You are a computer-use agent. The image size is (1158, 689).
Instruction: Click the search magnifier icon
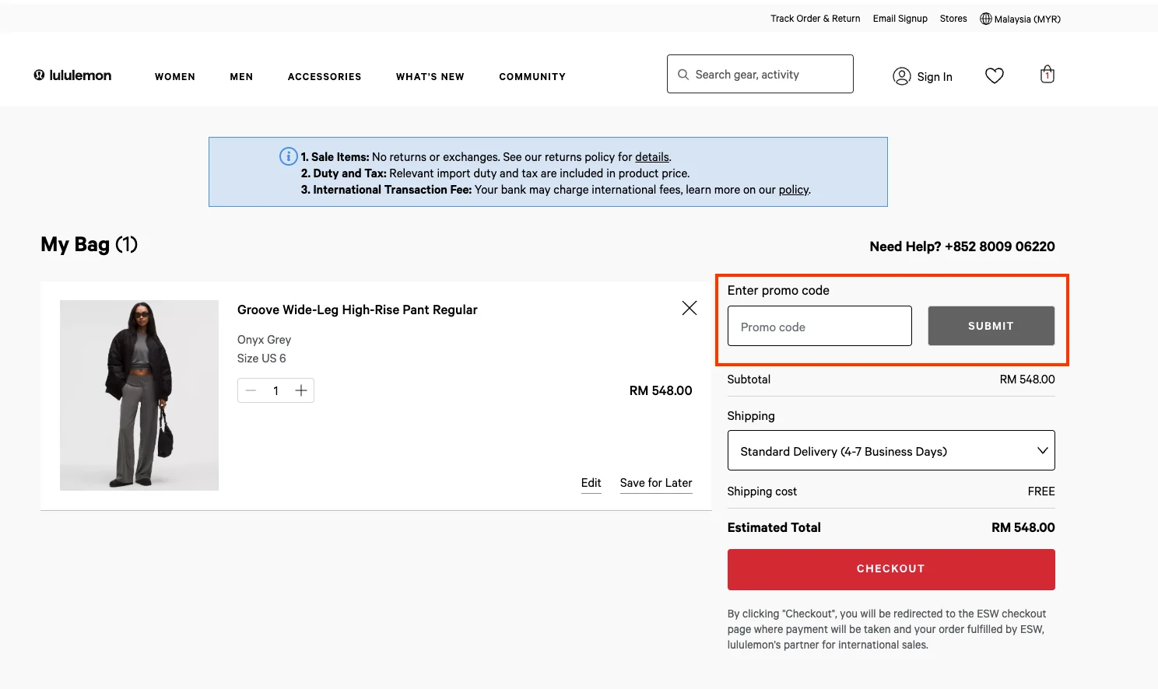[x=683, y=75]
